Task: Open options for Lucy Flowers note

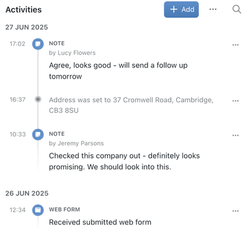Action: tap(236, 45)
